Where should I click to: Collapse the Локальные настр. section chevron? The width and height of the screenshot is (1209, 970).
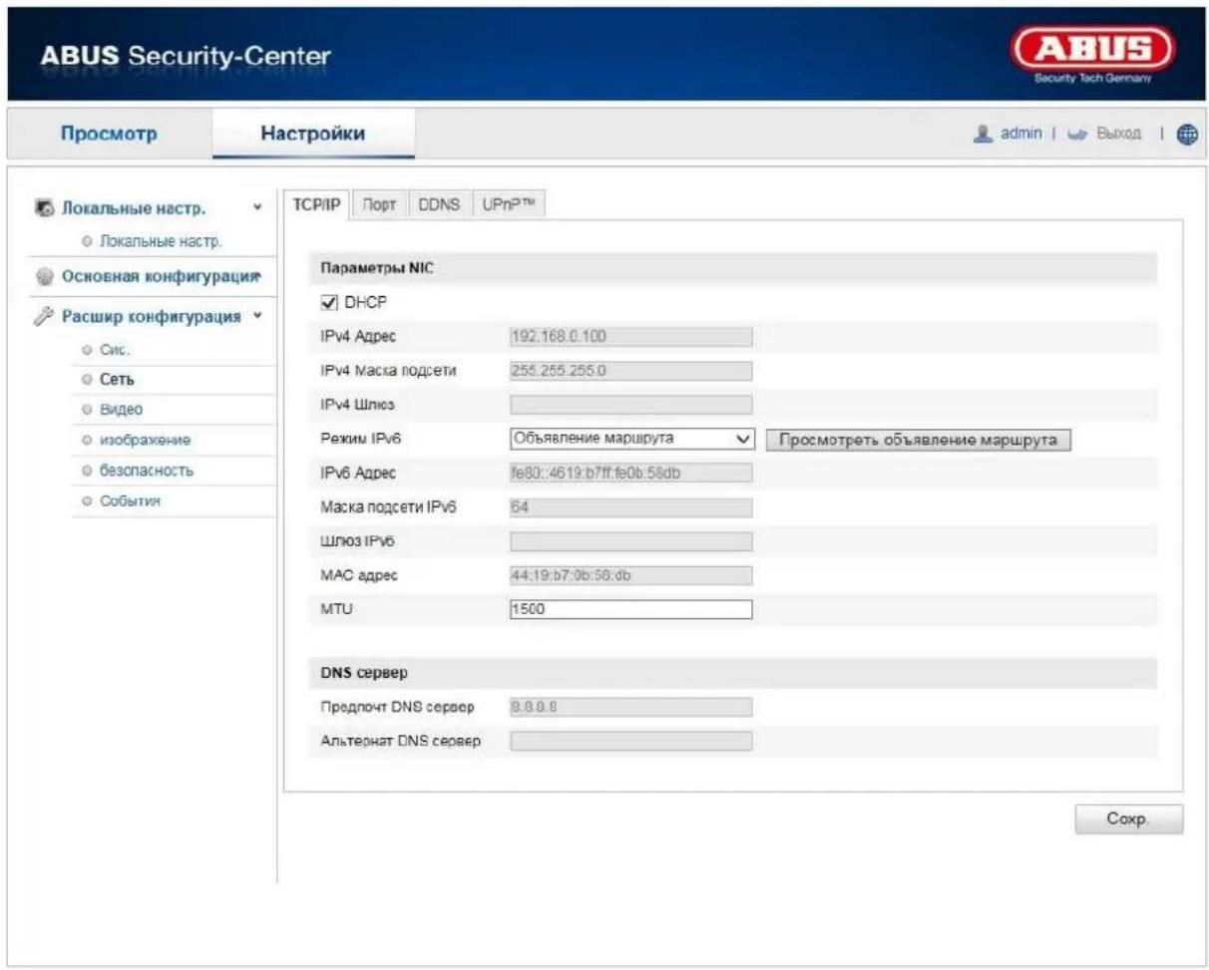[258, 209]
